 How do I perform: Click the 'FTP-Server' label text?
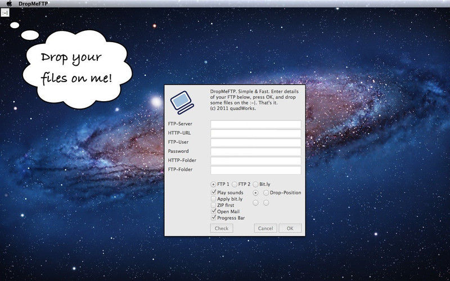click(x=180, y=124)
